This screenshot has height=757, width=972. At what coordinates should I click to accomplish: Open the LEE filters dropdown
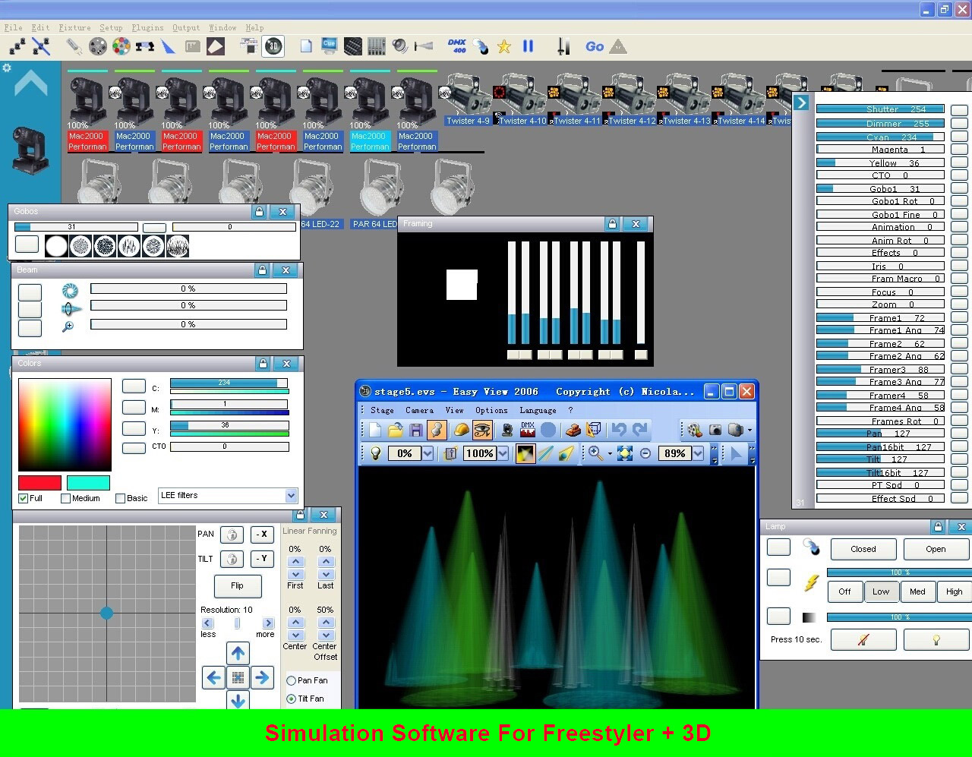(291, 496)
